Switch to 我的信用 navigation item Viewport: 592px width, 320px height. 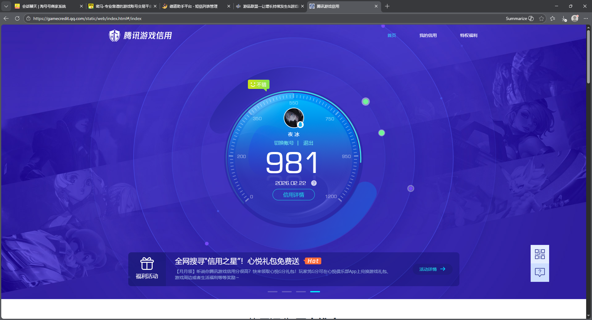pyautogui.click(x=428, y=35)
